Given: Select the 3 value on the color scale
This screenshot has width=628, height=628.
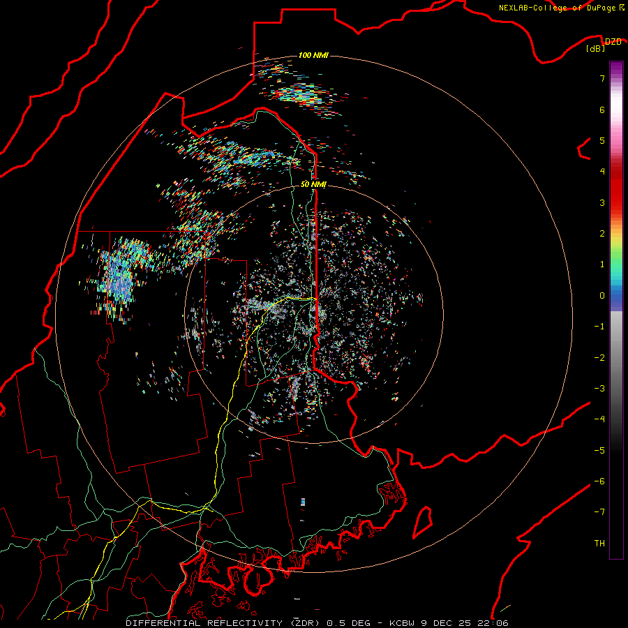Looking at the screenshot, I should pyautogui.click(x=602, y=202).
